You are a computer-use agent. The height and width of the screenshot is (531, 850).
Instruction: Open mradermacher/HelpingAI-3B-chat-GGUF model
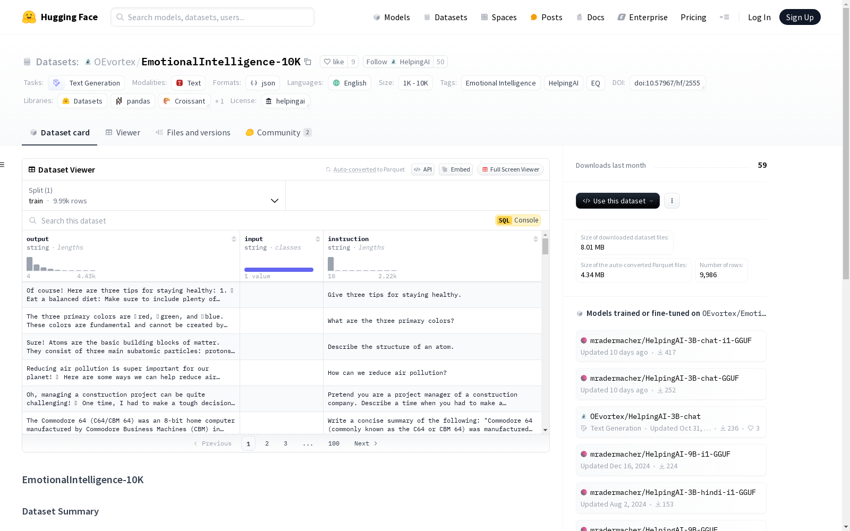670,383
